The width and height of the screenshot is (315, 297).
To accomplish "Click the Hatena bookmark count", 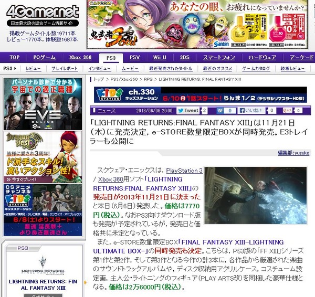I will point(230,111).
